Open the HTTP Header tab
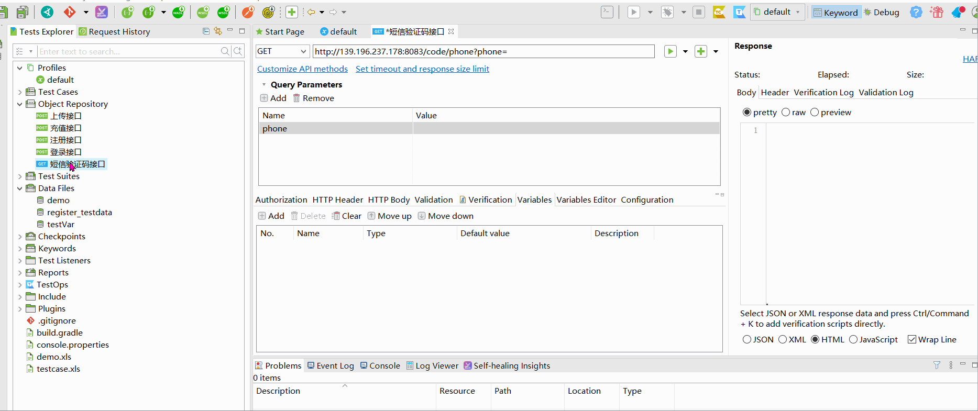Screen dimensions: 978x411 338,200
